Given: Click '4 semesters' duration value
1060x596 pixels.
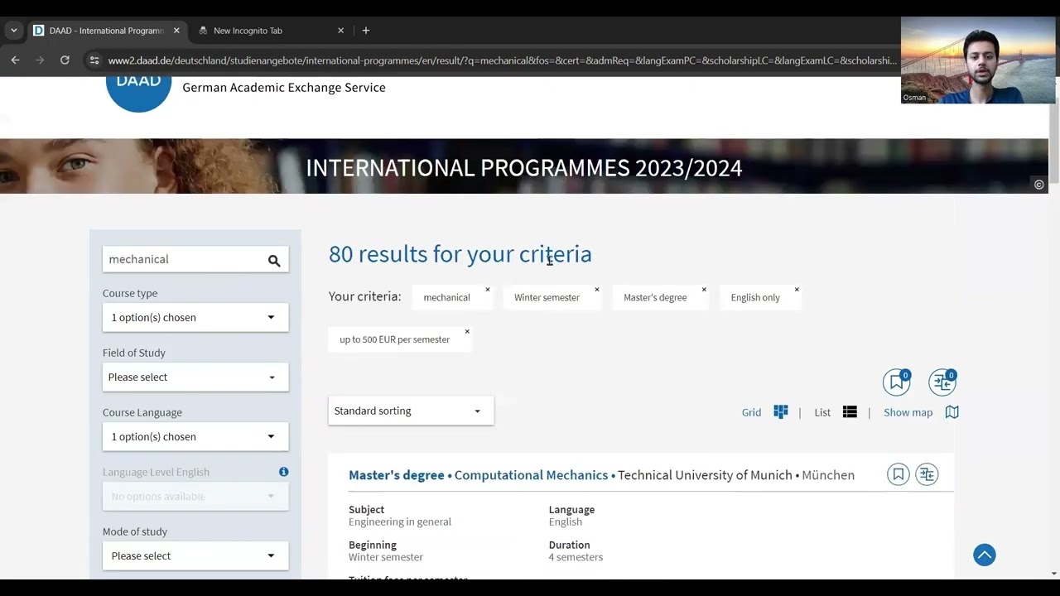Looking at the screenshot, I should pos(576,557).
